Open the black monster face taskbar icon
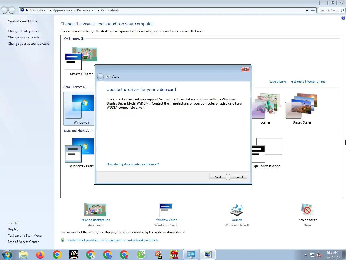346x260 pixels. pyautogui.click(x=74, y=255)
